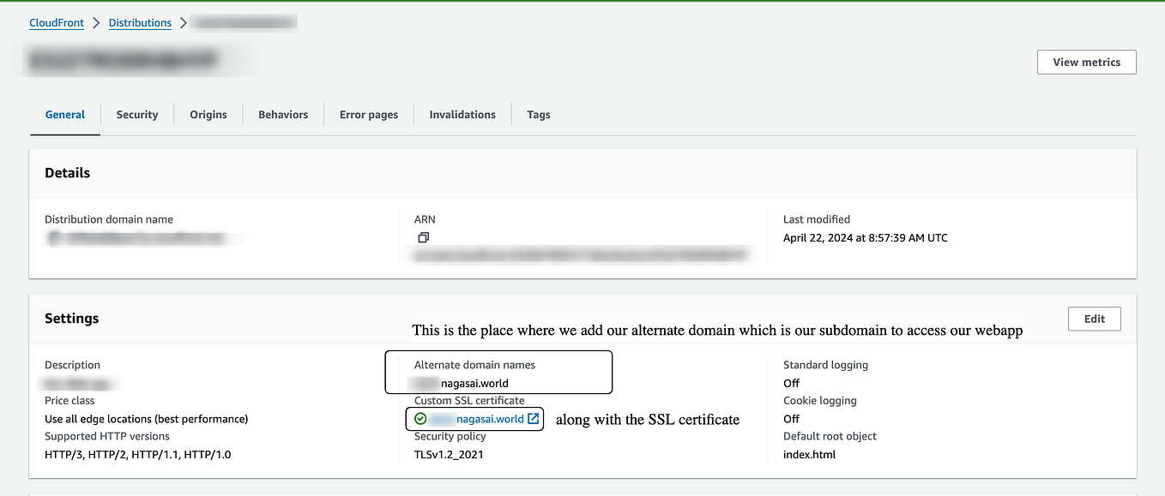Click the green certificate status checkmark icon
The image size is (1165, 496).
(x=420, y=419)
